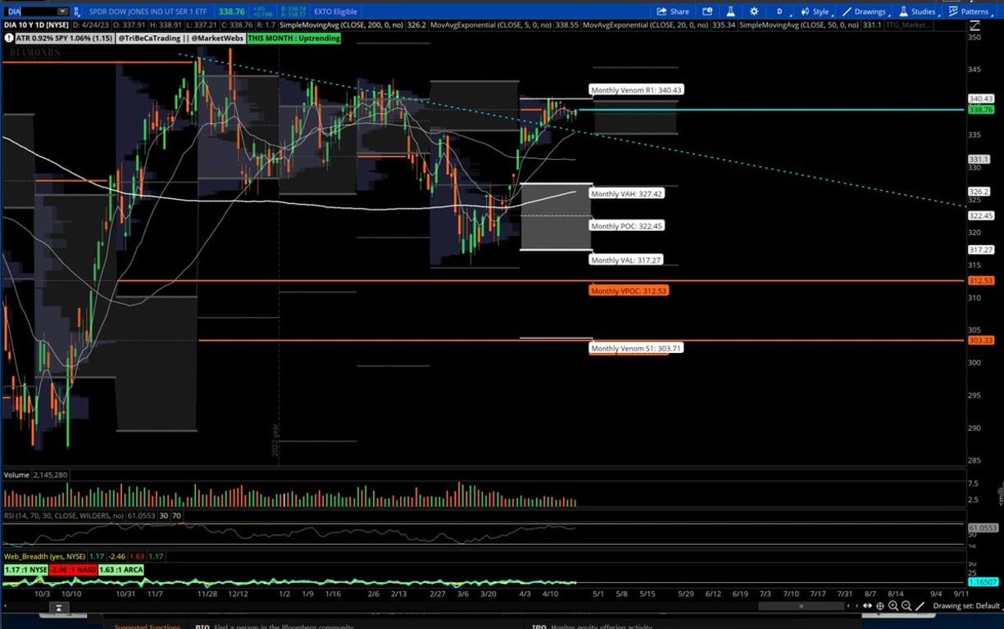Viewport: 1004px width, 629px height.
Task: Click the 312.53 orange price axis bubble
Action: [980, 280]
